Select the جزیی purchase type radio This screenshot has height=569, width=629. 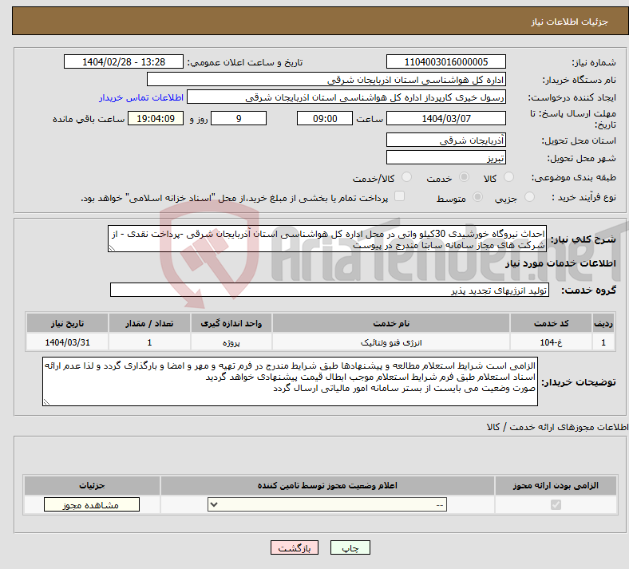click(x=529, y=197)
